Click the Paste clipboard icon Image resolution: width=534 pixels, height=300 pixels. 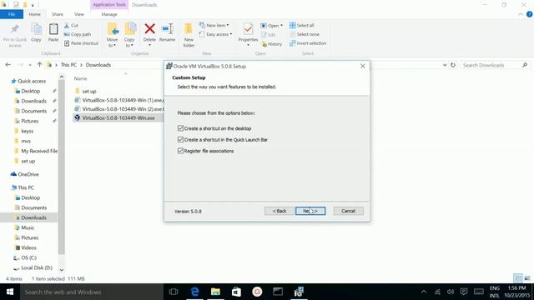point(53,29)
